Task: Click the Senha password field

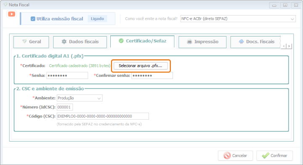Action: coord(67,76)
